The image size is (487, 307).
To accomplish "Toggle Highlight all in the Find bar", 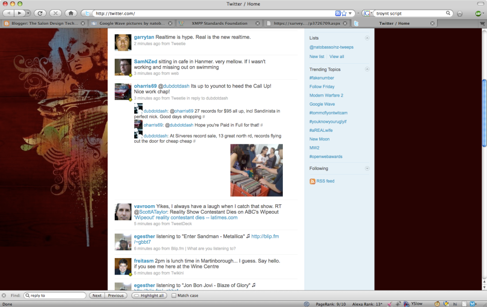I will (149, 296).
